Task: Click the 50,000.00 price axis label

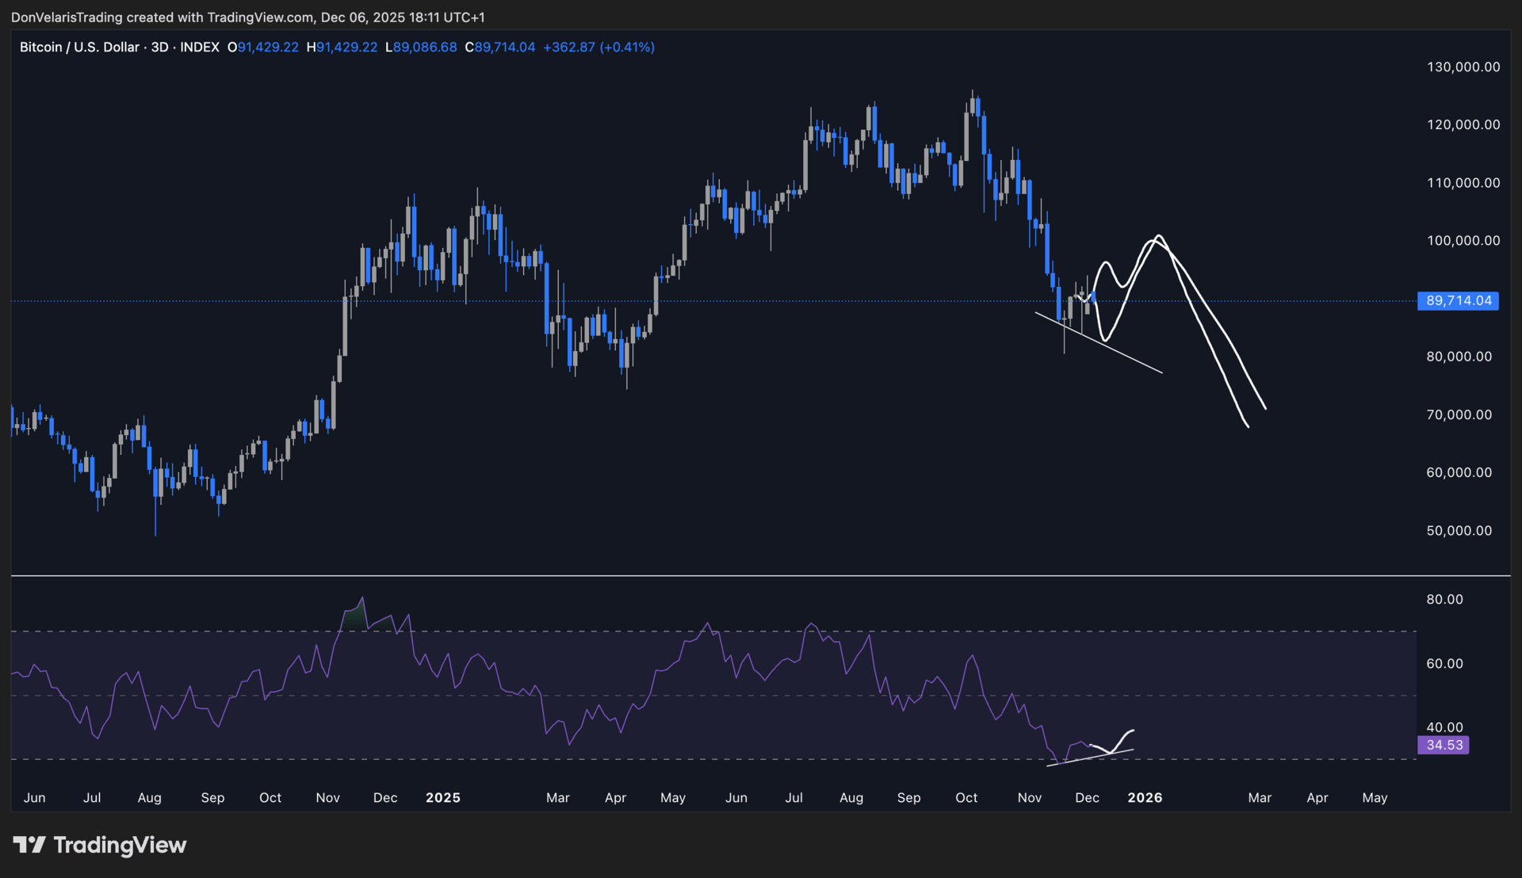Action: tap(1459, 531)
